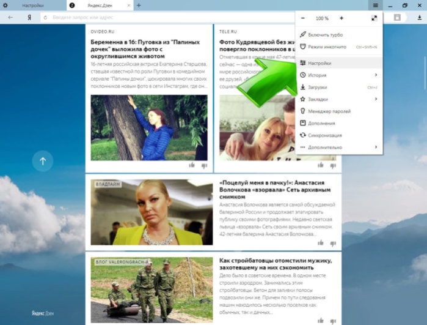Click the 100 % zoom level value
The image size is (427, 325).
pos(322,18)
